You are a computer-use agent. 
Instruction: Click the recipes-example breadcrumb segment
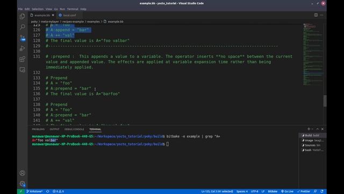pyautogui.click(x=73, y=22)
